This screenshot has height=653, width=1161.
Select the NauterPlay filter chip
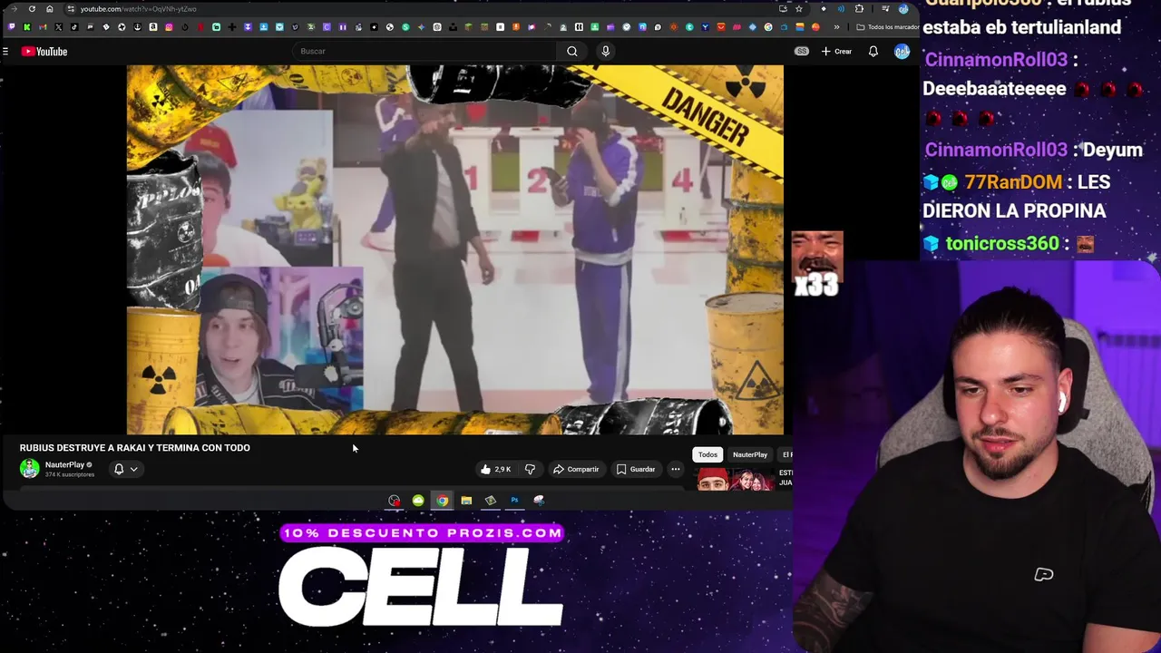(x=750, y=454)
